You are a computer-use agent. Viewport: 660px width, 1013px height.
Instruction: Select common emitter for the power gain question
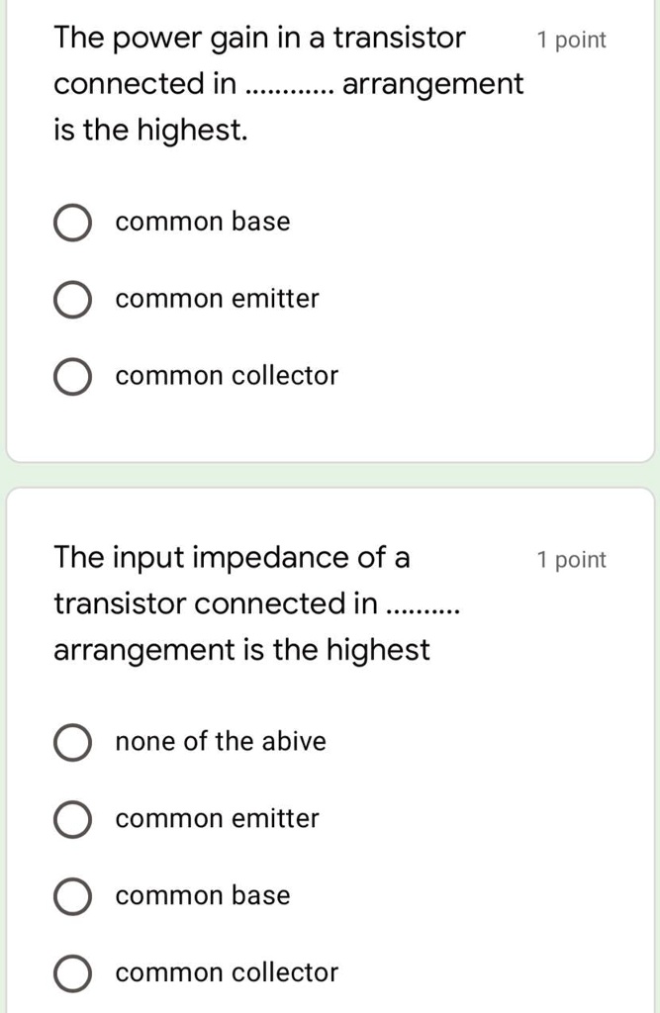click(72, 300)
